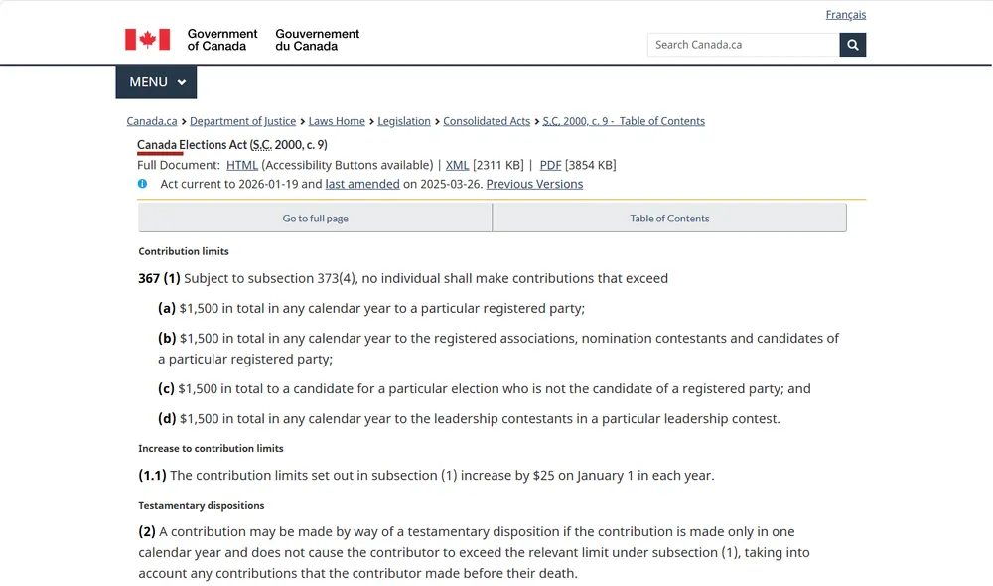Go to Department of Justice breadcrumb
Viewport: 993px width, 586px height.
point(242,121)
